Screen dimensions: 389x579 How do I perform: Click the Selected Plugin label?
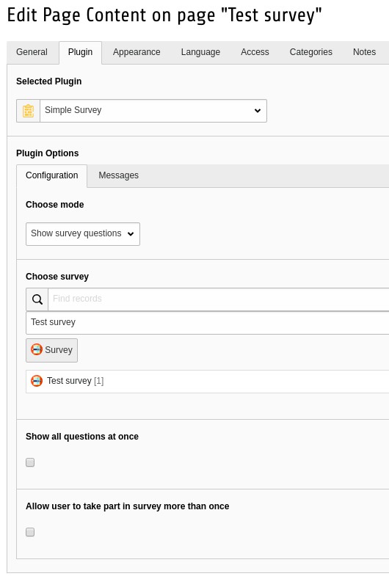(48, 81)
